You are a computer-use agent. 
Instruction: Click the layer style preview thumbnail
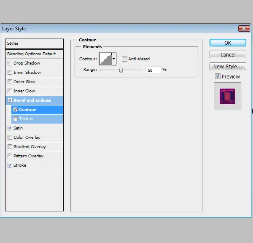[227, 96]
